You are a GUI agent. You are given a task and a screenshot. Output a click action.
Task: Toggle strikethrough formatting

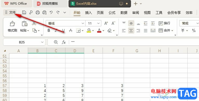point(71,30)
